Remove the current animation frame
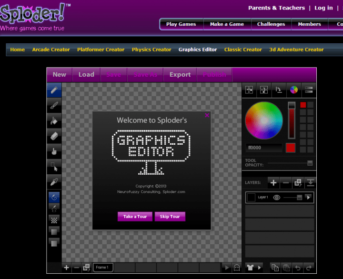343x279 pixels. point(76,268)
